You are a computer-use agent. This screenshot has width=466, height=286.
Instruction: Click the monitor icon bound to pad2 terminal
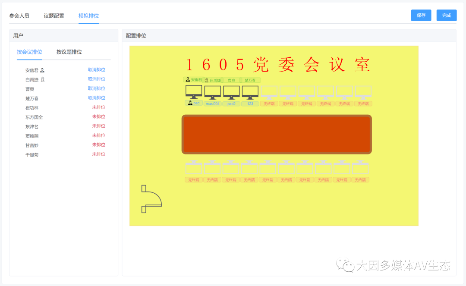(x=231, y=91)
